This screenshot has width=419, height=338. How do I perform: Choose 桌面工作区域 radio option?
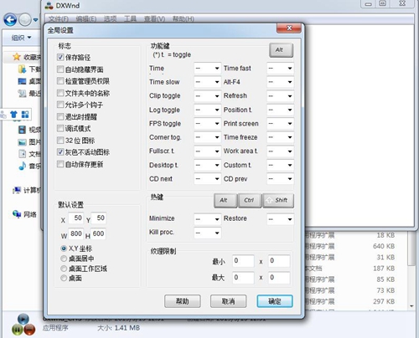point(64,269)
